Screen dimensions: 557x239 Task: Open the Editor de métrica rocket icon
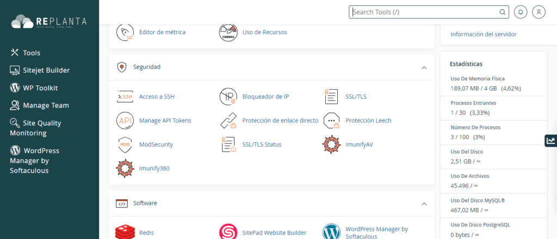click(125, 32)
